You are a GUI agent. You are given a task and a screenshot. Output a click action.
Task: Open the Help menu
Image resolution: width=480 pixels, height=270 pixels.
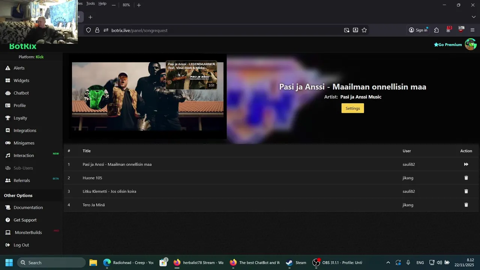click(x=102, y=3)
